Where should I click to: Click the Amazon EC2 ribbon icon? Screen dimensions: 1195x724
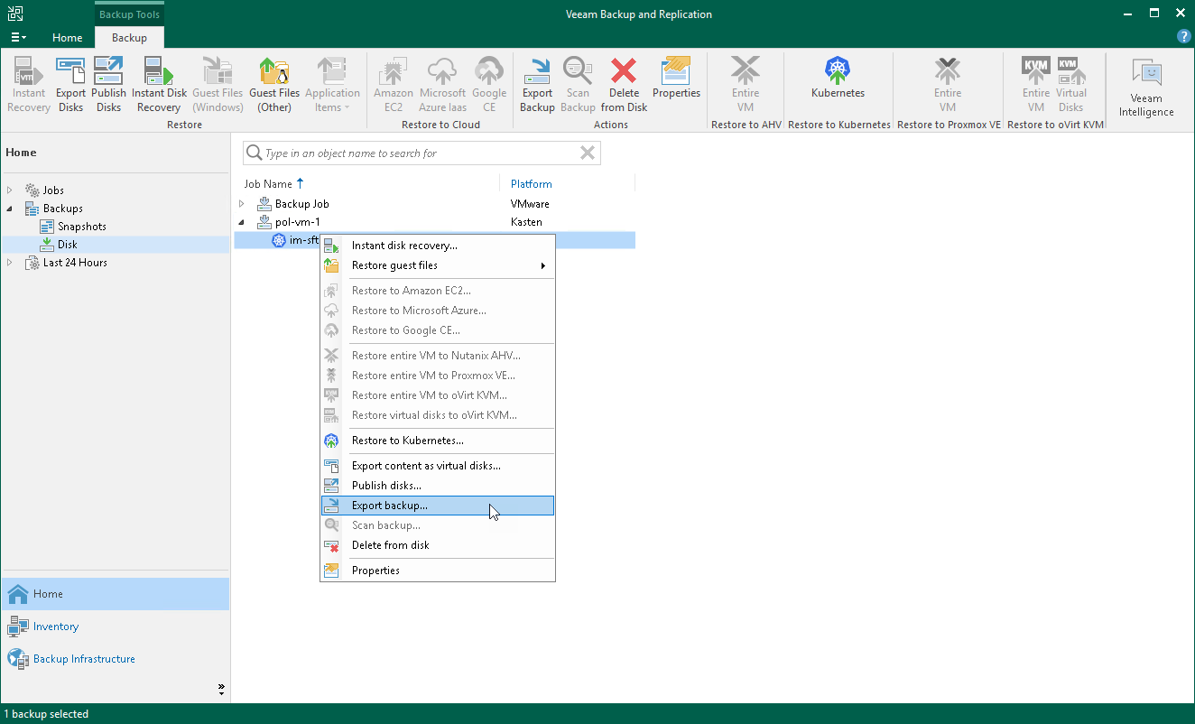pyautogui.click(x=394, y=85)
